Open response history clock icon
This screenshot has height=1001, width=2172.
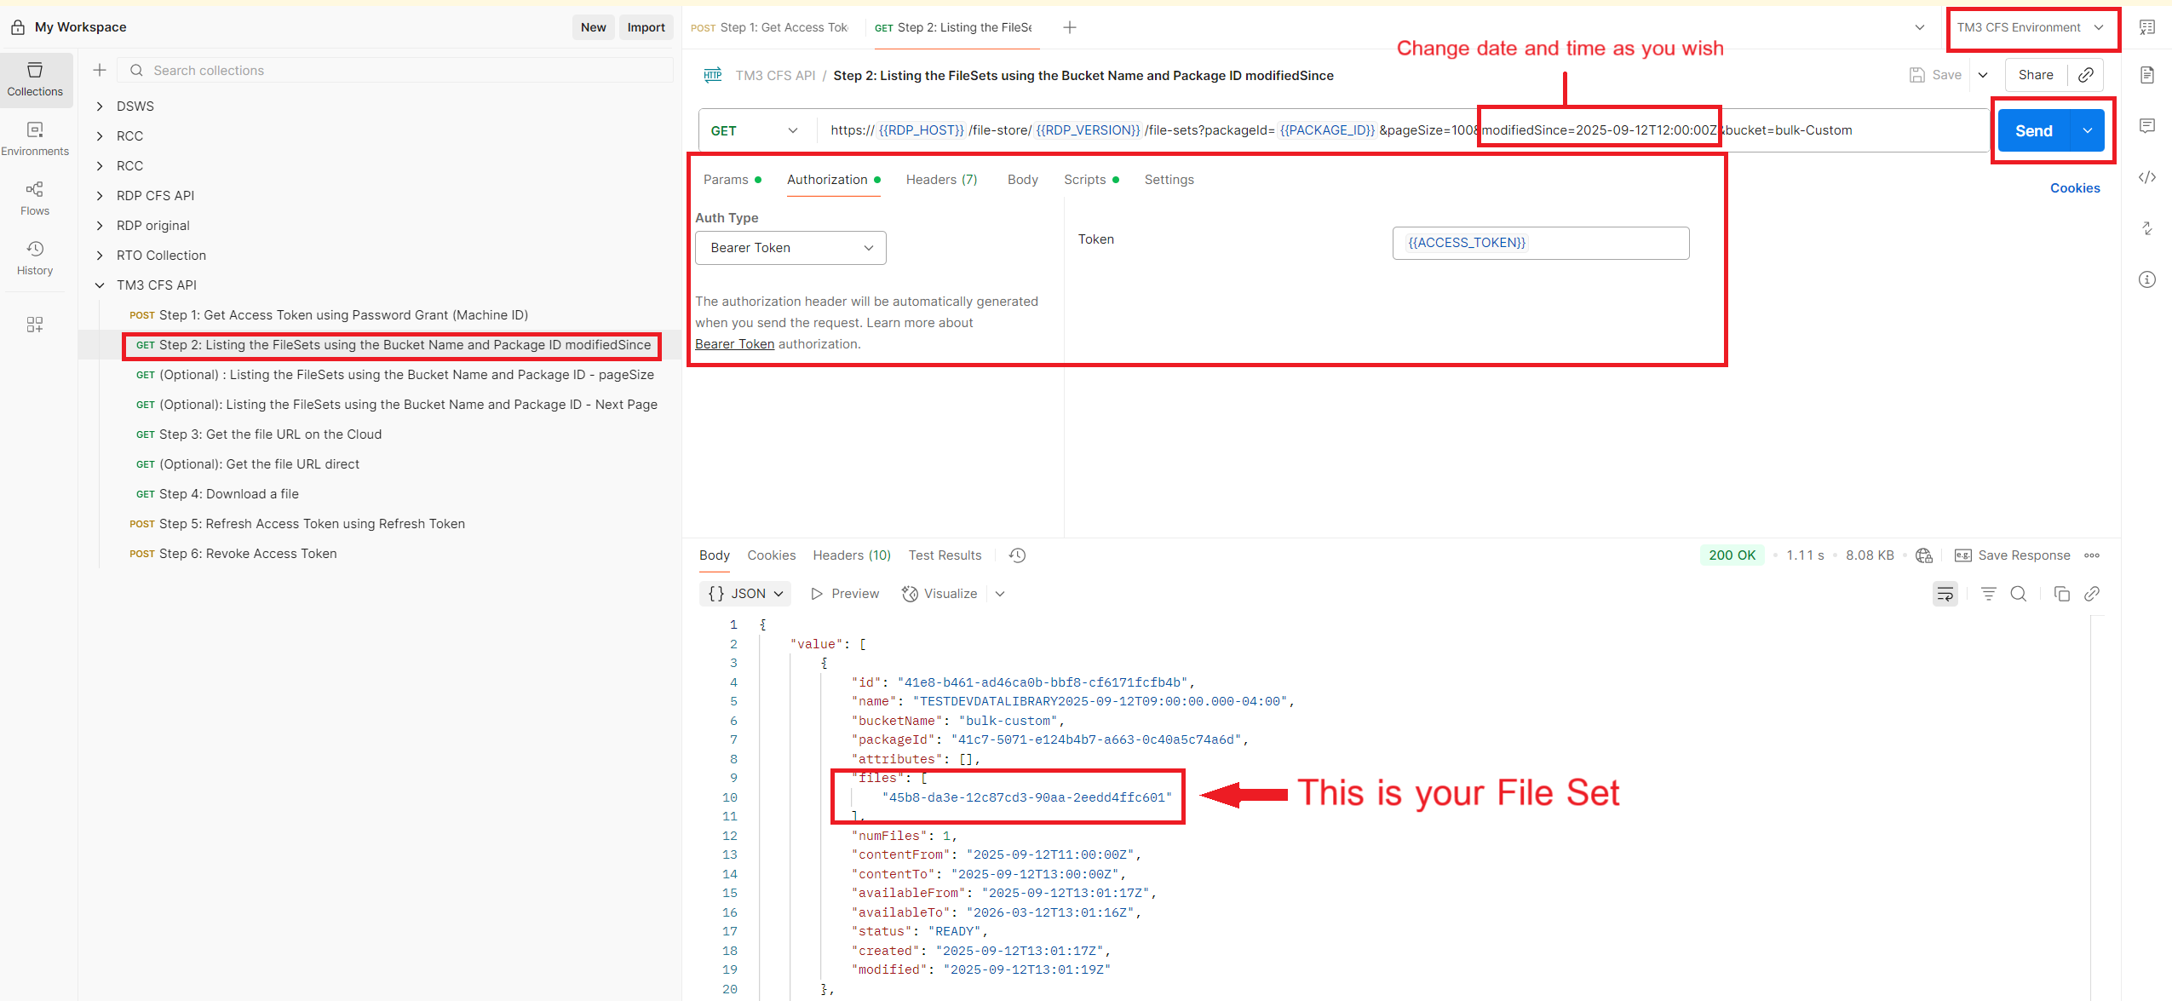point(1017,555)
